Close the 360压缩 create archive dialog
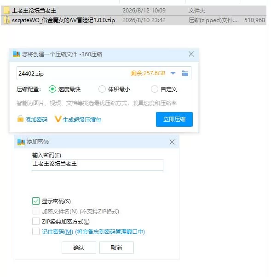This screenshot has width=271, height=277. (x=191, y=54)
